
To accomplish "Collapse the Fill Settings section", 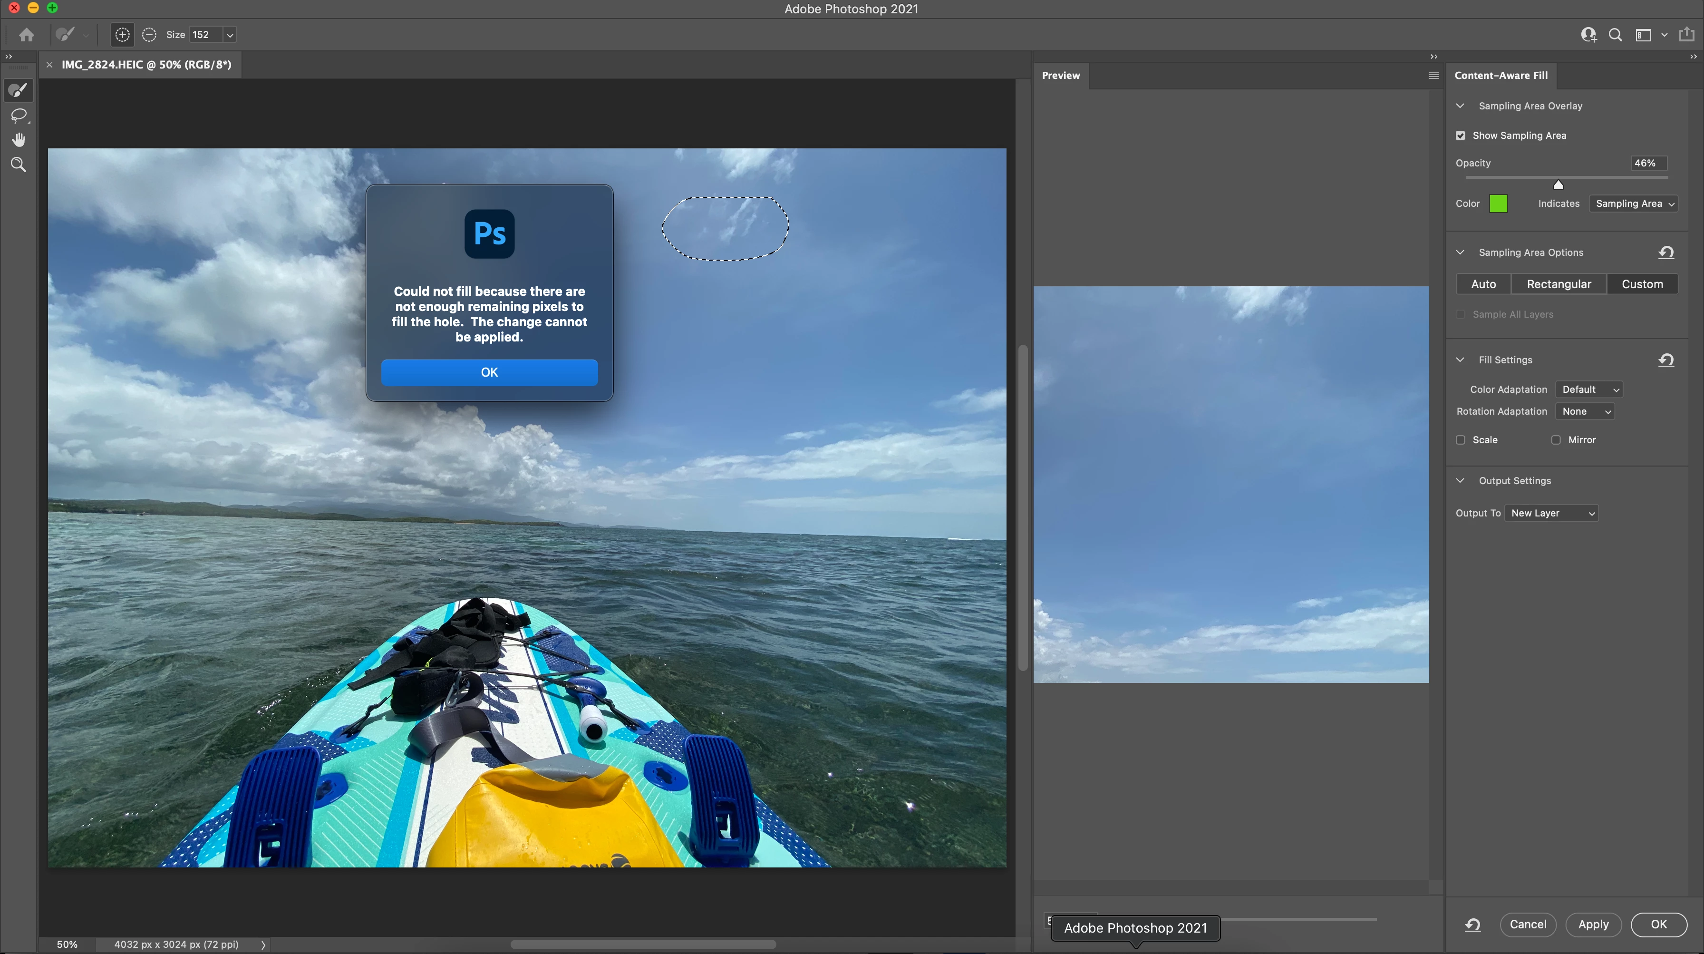I will coord(1460,360).
